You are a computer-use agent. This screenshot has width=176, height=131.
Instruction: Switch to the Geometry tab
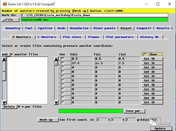point(13,28)
